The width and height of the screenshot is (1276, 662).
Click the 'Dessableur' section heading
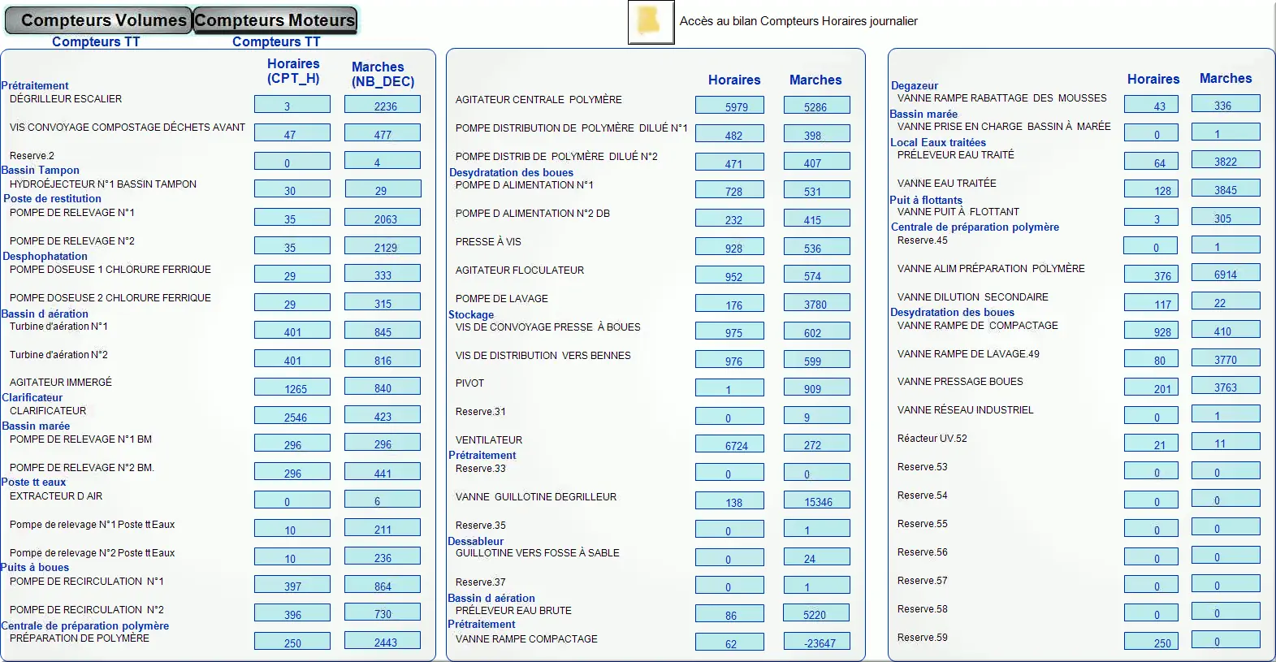click(x=475, y=541)
